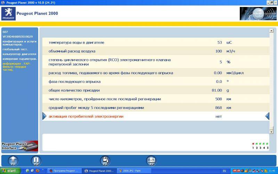Click the right blue selection arrow
This screenshot has width=278, height=174.
tap(267, 116)
